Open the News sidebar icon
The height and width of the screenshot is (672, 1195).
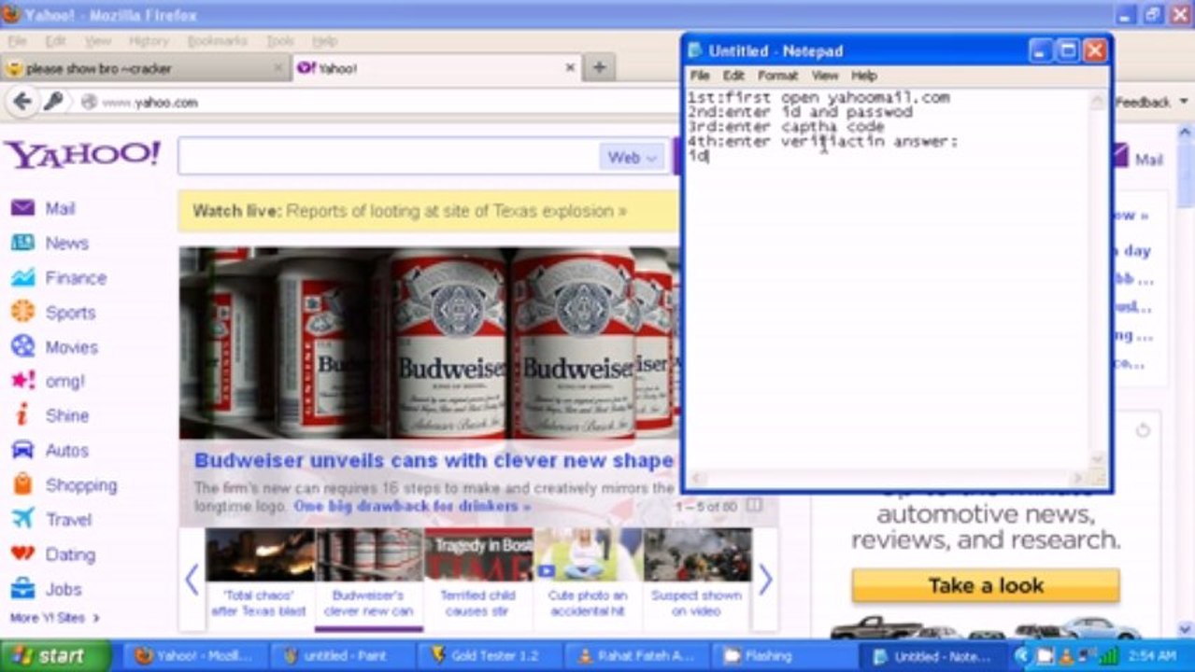(22, 243)
